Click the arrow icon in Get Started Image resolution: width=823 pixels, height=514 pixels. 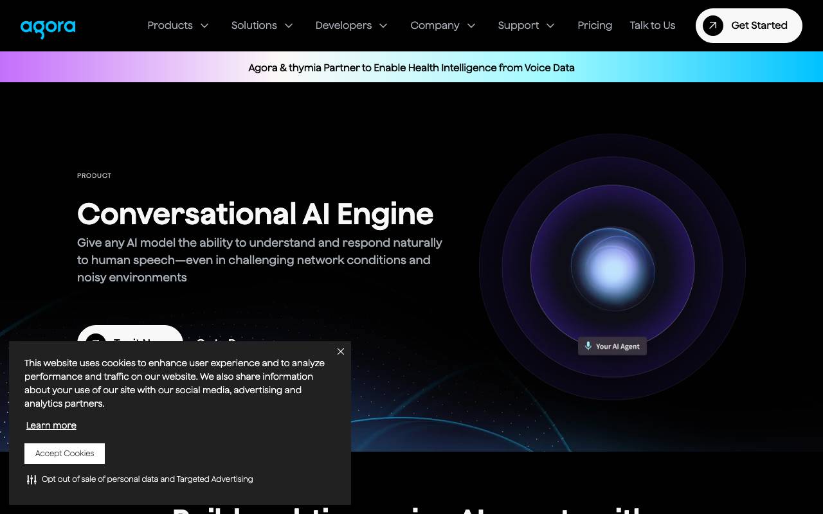coord(713,26)
